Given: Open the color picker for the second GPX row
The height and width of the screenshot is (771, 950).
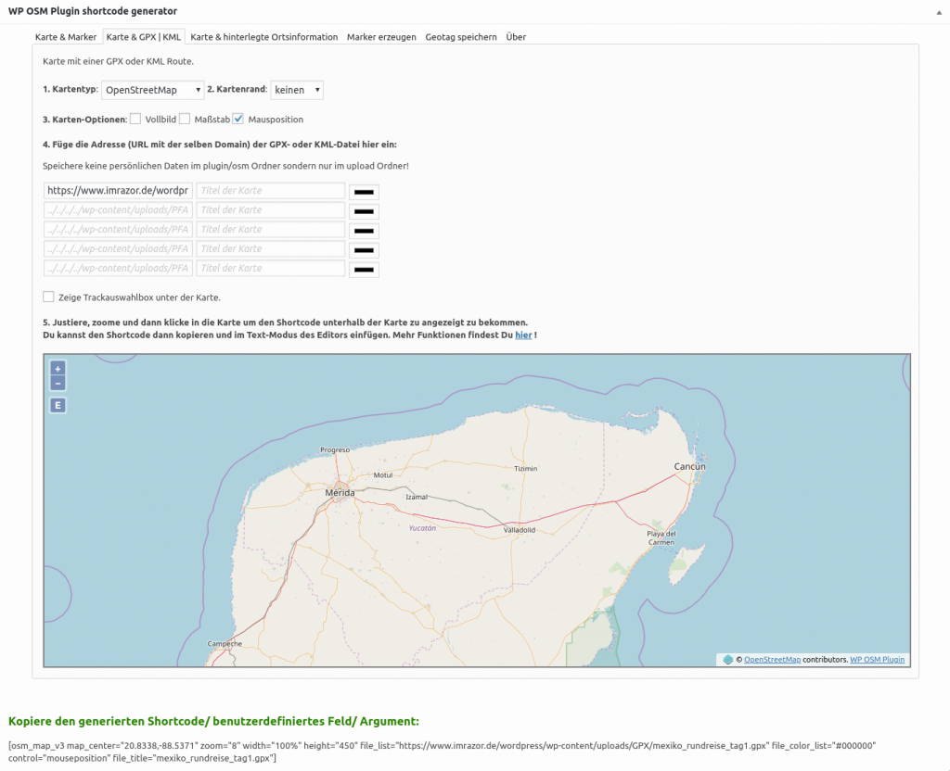Looking at the screenshot, I should 362,209.
